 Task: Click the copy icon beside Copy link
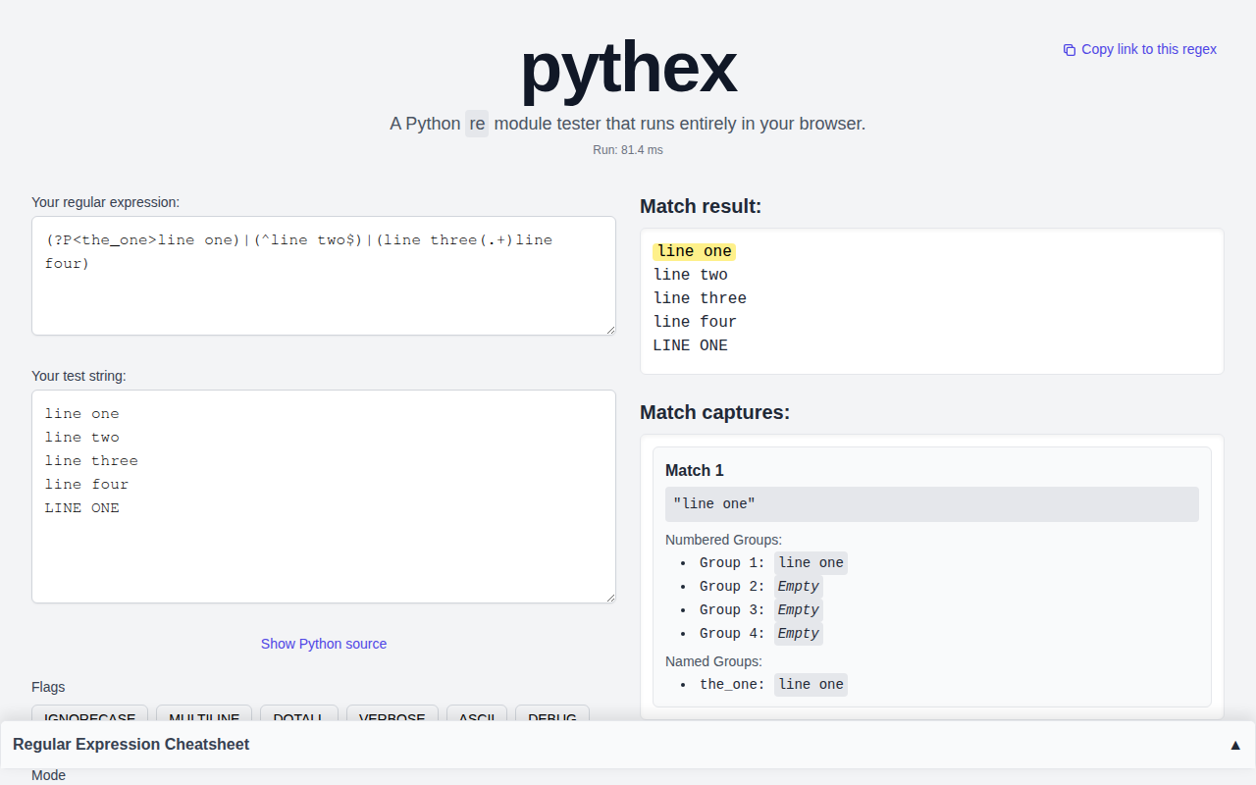1070,50
